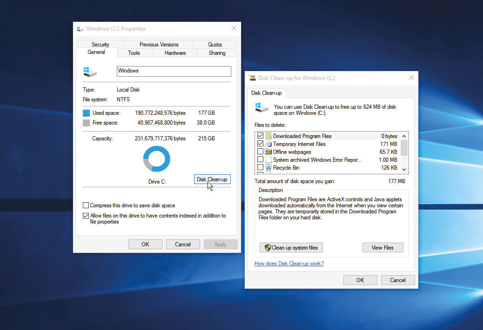Open the How does Disk Clean-up work link

(289, 263)
